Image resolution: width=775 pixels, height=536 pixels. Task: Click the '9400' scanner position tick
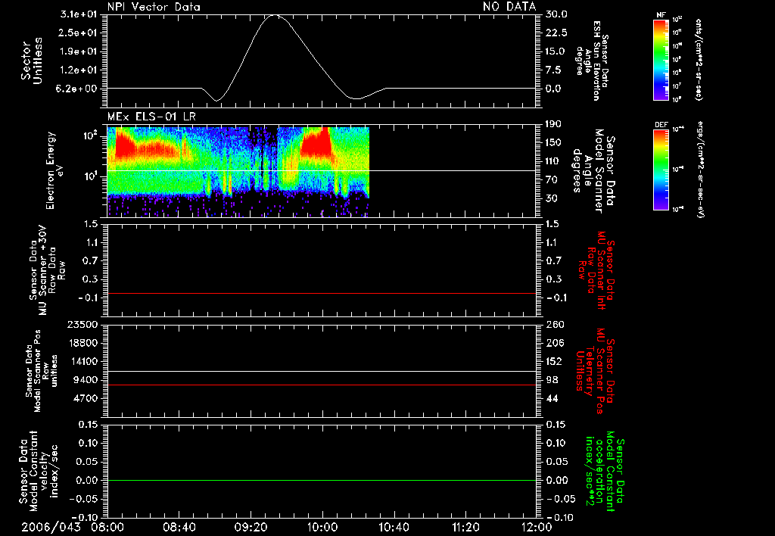click(85, 380)
